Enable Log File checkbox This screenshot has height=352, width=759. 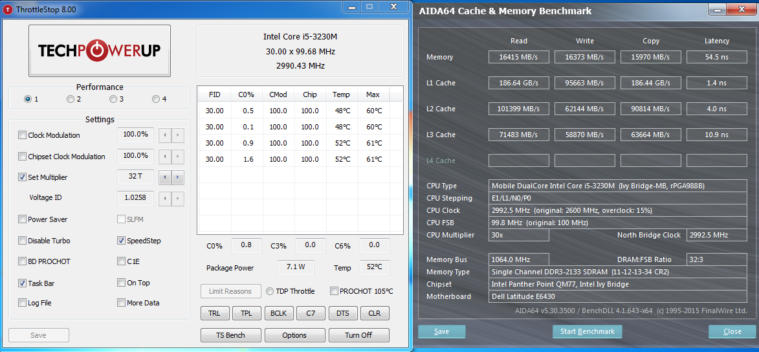(22, 303)
